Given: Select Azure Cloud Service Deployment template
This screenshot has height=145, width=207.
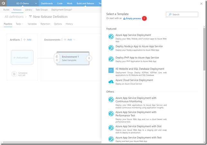Looking at the screenshot, I should pos(134,80).
